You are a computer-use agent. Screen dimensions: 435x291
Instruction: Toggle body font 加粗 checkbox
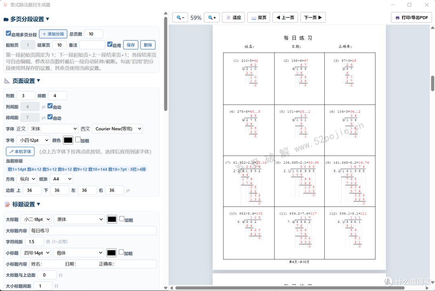click(78, 139)
